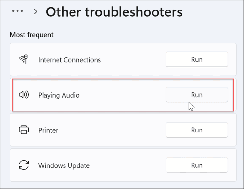Click the Windows Update sync arrows icon

click(x=24, y=165)
